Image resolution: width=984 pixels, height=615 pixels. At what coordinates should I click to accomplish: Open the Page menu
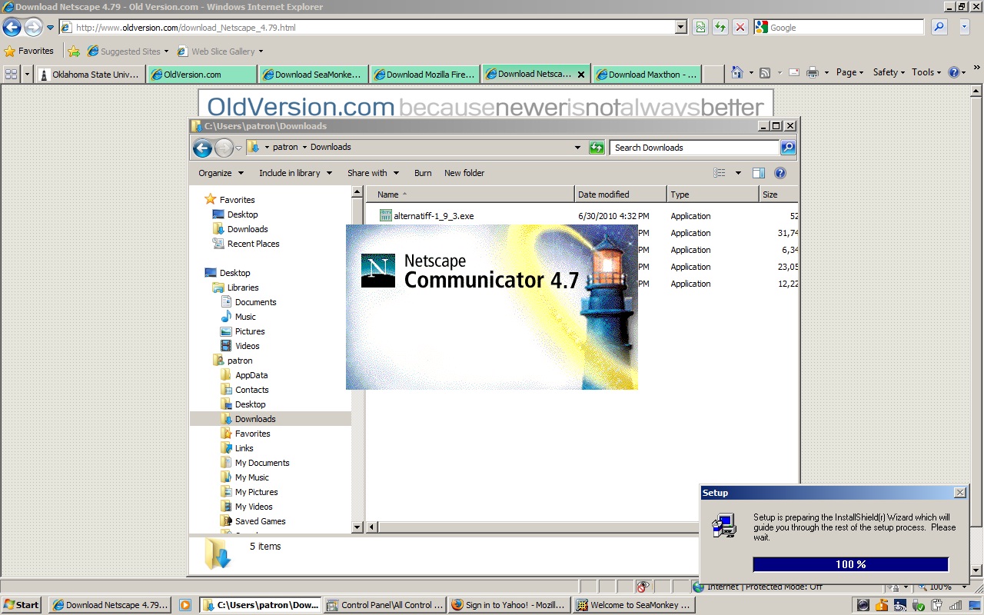point(849,72)
